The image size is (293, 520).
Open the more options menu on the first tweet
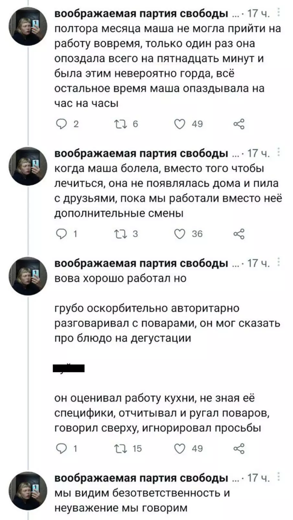[278, 13]
